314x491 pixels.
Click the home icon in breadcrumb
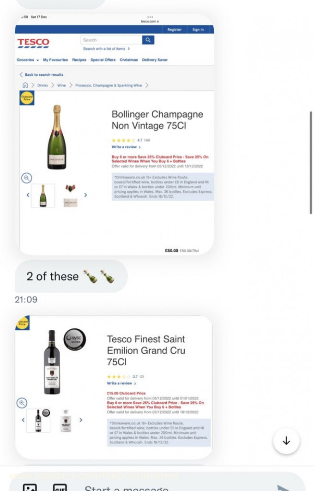coord(25,85)
